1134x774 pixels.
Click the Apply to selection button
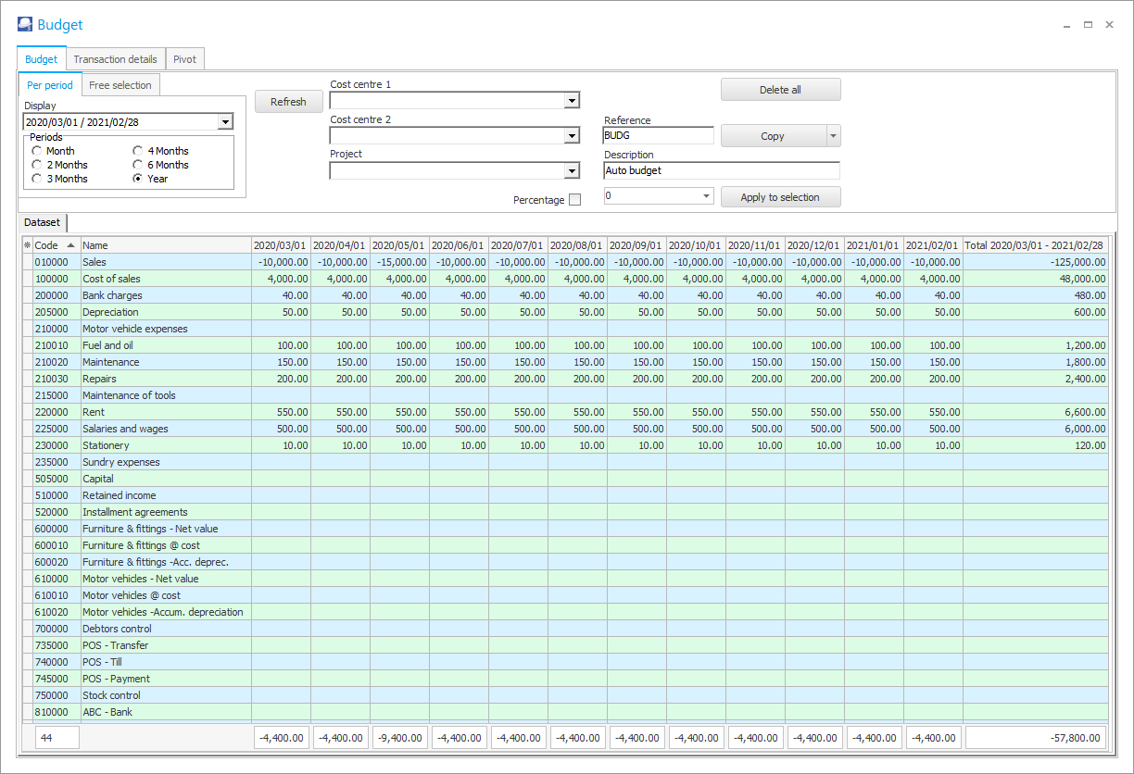coord(780,197)
